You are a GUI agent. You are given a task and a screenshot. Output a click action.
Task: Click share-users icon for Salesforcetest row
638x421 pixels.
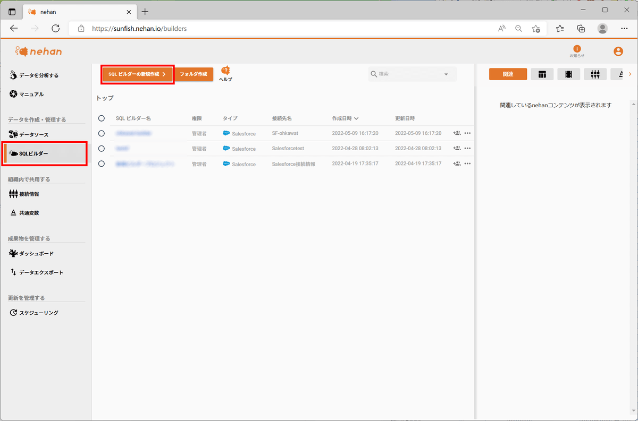coord(457,149)
